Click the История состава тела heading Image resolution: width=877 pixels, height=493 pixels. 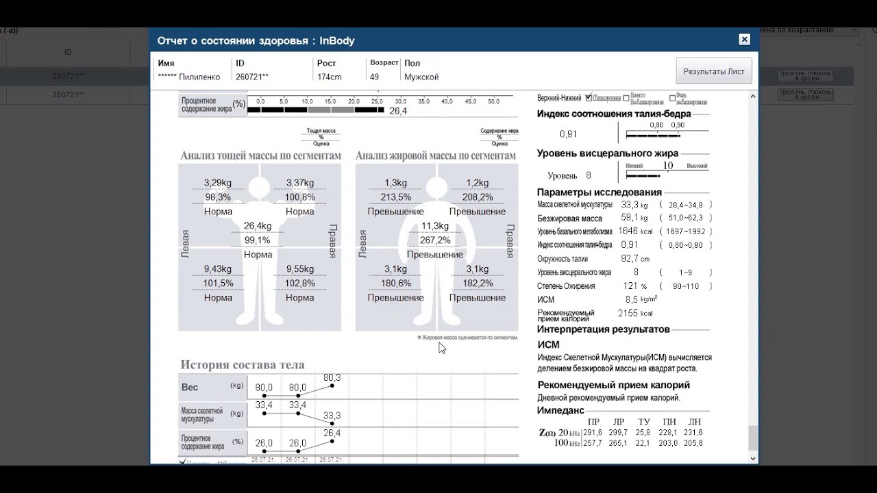coord(243,365)
